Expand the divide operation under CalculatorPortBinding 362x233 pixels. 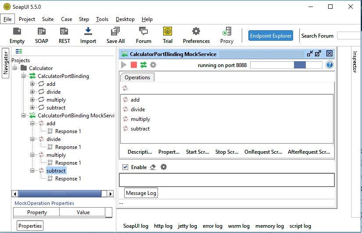click(x=32, y=92)
